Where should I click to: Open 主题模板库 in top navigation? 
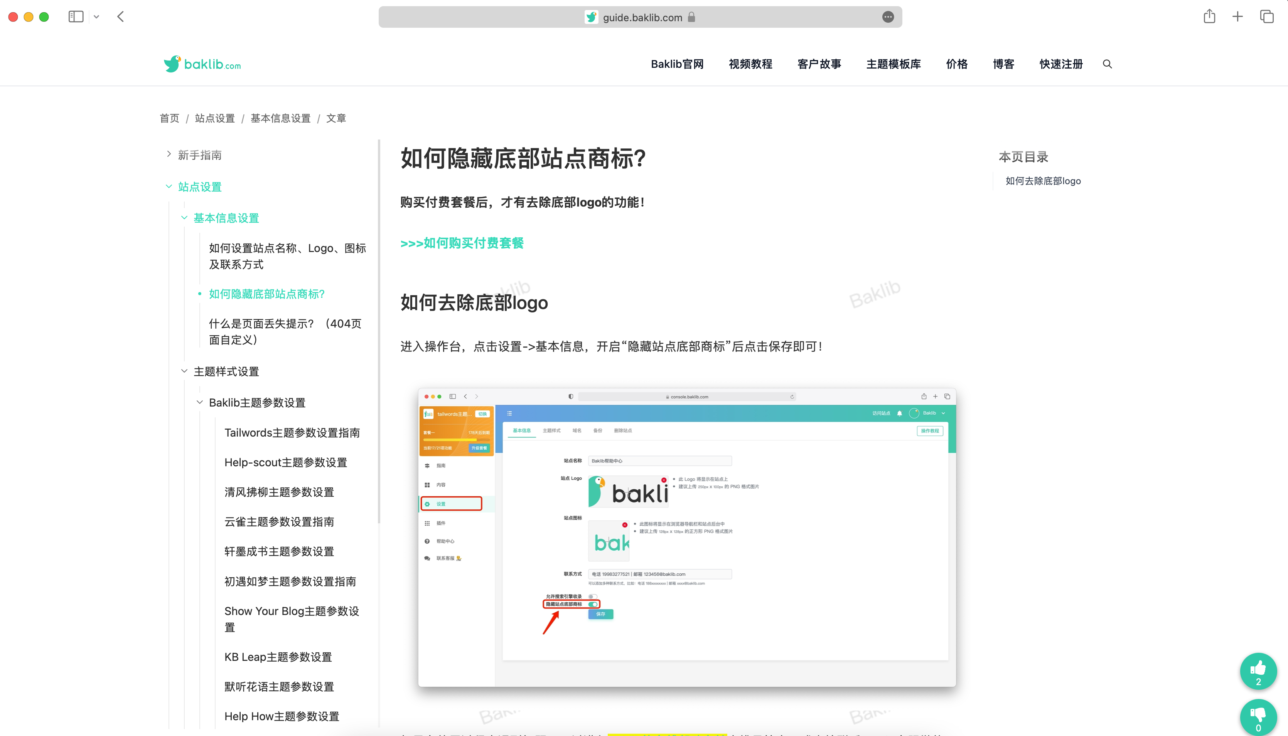tap(894, 64)
